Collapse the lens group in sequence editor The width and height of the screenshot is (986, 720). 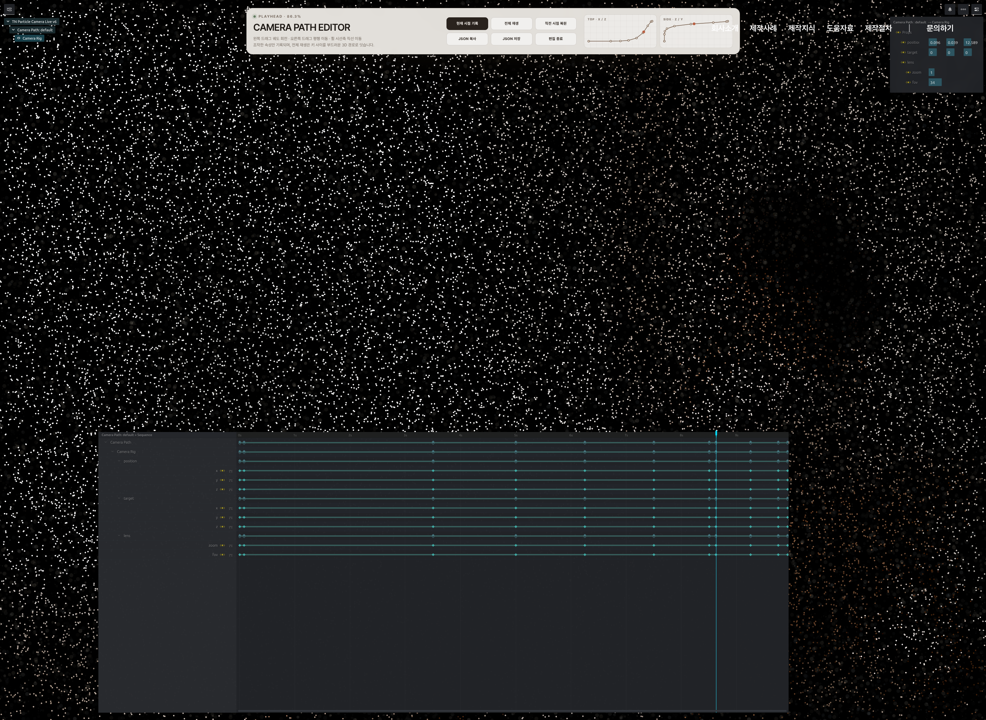(x=119, y=535)
